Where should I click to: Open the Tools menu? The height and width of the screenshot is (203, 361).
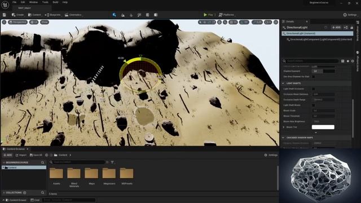click(45, 2)
